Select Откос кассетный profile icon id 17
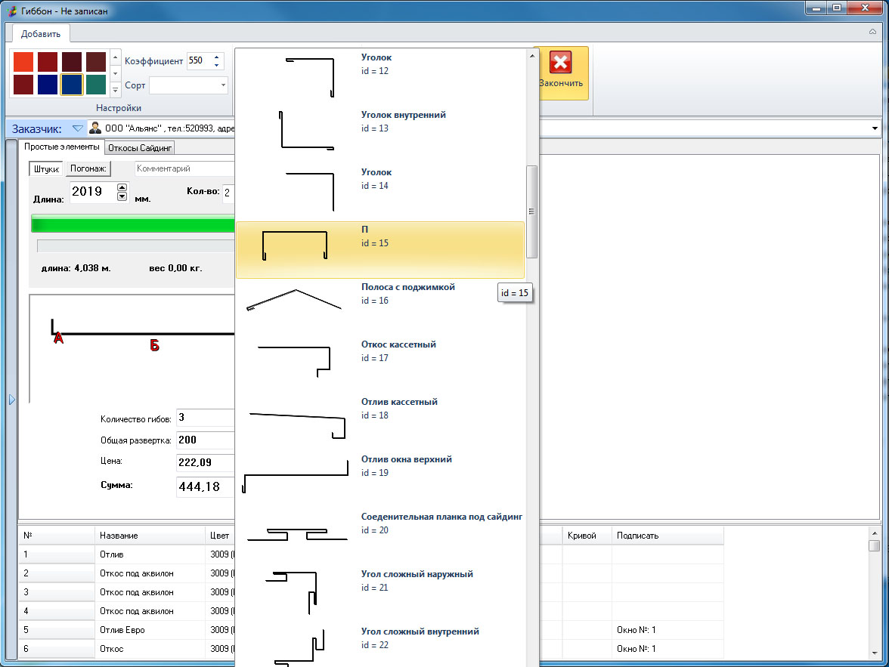This screenshot has height=667, width=889. 294,361
